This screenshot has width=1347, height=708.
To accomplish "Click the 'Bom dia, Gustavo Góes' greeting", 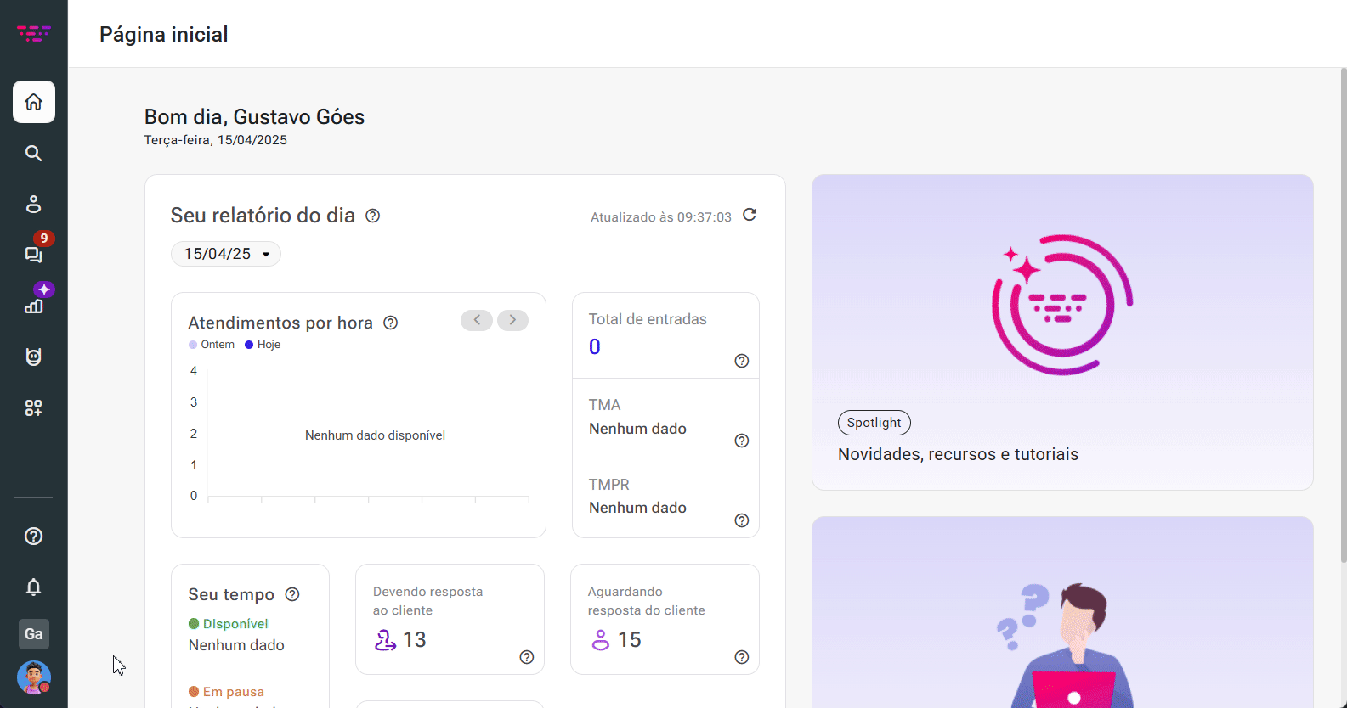I will coord(254,117).
